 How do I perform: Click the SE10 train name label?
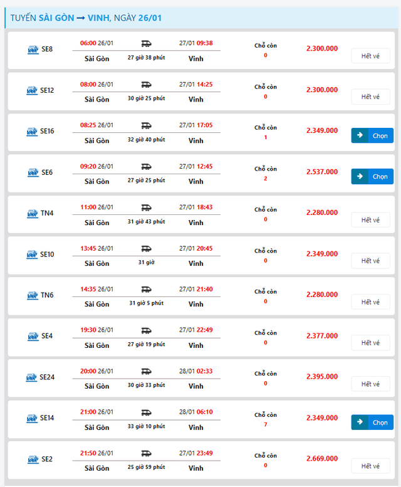coord(47,254)
